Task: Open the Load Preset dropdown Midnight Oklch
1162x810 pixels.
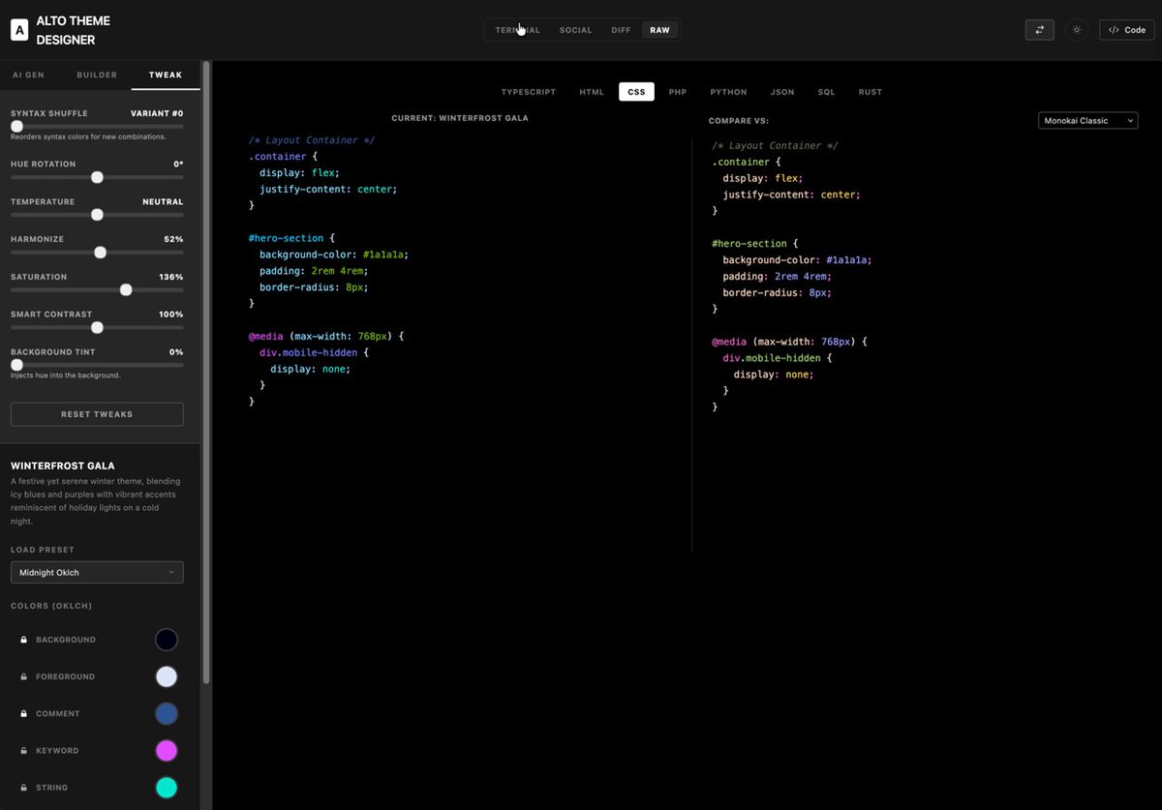Action: pos(97,572)
